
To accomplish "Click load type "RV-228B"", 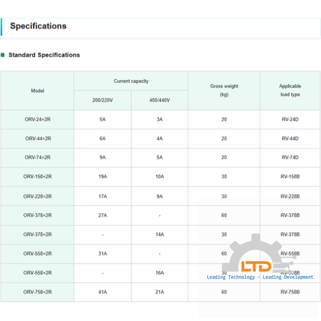I will coord(290,196).
